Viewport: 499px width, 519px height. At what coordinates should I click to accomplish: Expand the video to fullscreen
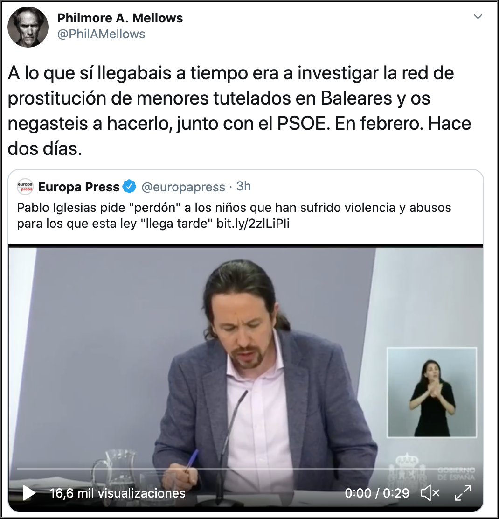coord(463,493)
